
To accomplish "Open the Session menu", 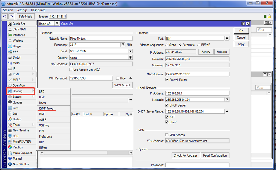I will tap(8, 10).
